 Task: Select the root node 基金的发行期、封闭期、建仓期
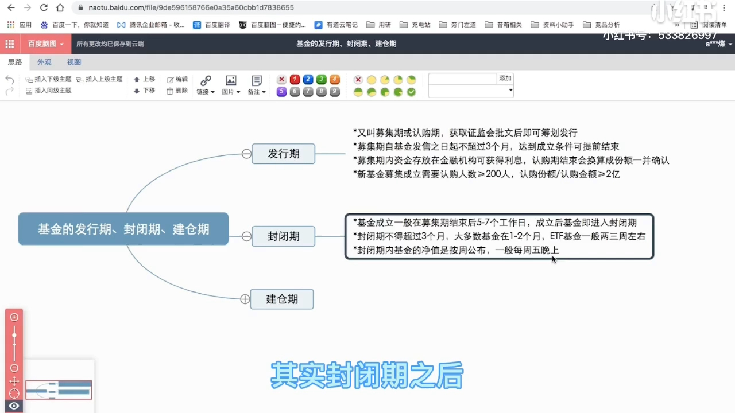pos(123,229)
